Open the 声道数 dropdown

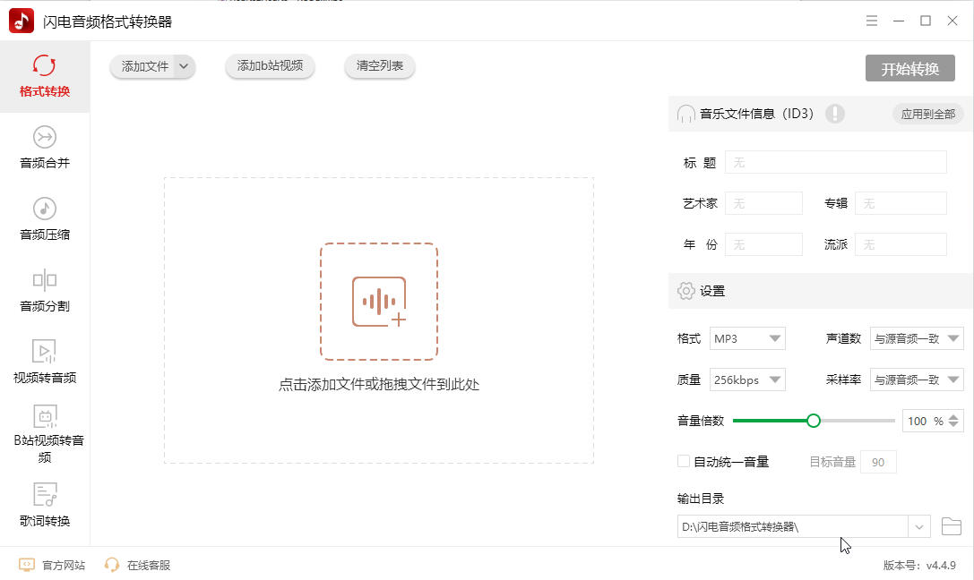(x=917, y=338)
